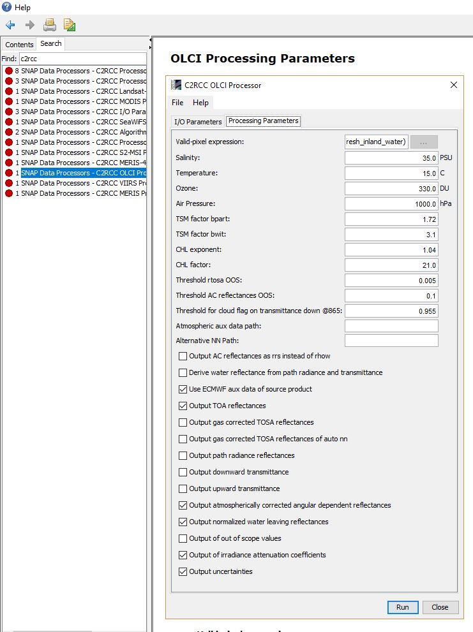This screenshot has height=632, width=473.
Task: Switch to the Contents tab
Action: pyautogui.click(x=19, y=45)
